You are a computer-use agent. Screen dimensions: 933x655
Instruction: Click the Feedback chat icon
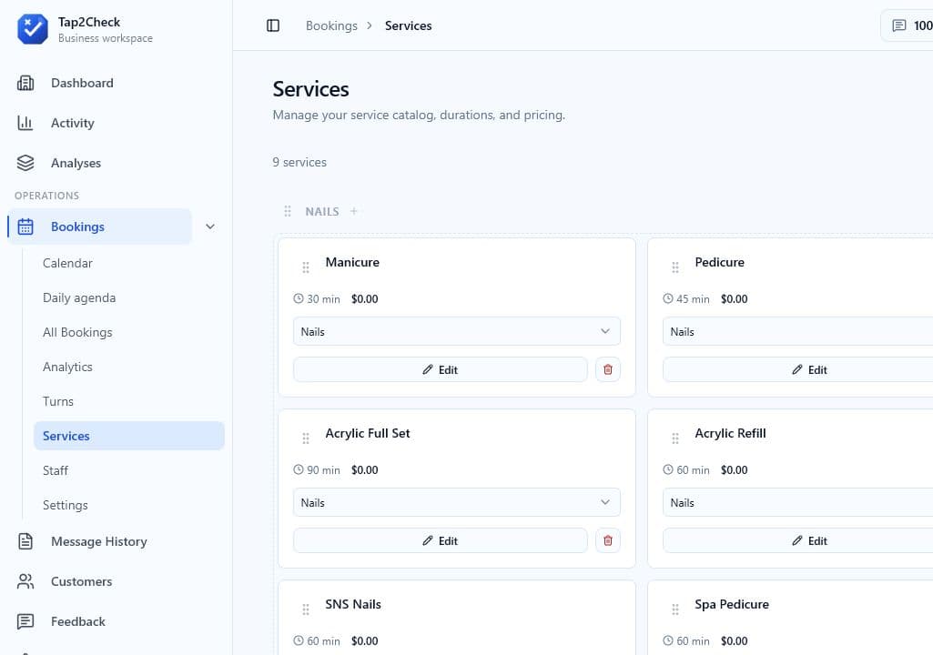tap(25, 621)
